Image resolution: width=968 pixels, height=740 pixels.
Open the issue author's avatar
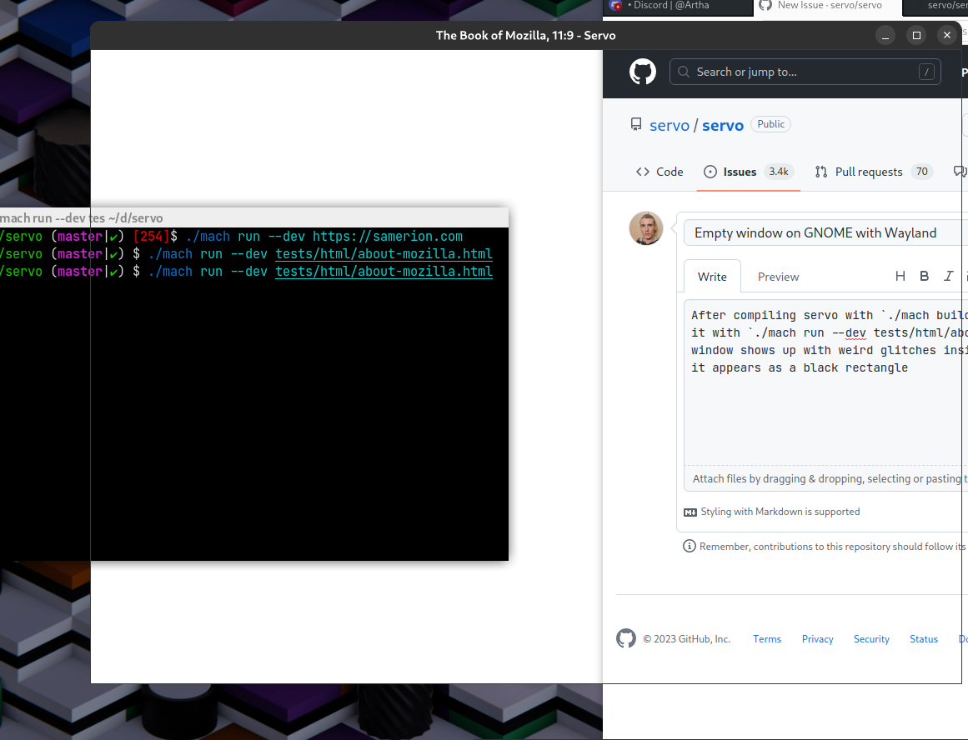646,228
